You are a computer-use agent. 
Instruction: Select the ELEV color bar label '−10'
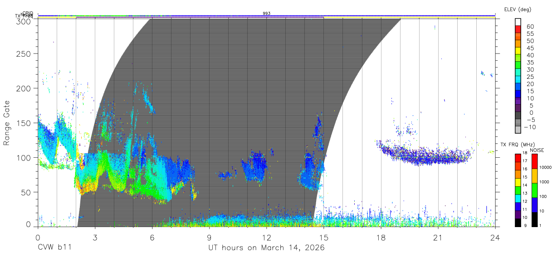click(x=530, y=127)
